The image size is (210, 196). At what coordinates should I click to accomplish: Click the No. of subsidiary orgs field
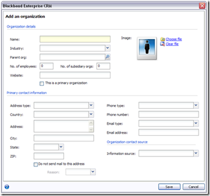tap(103, 66)
